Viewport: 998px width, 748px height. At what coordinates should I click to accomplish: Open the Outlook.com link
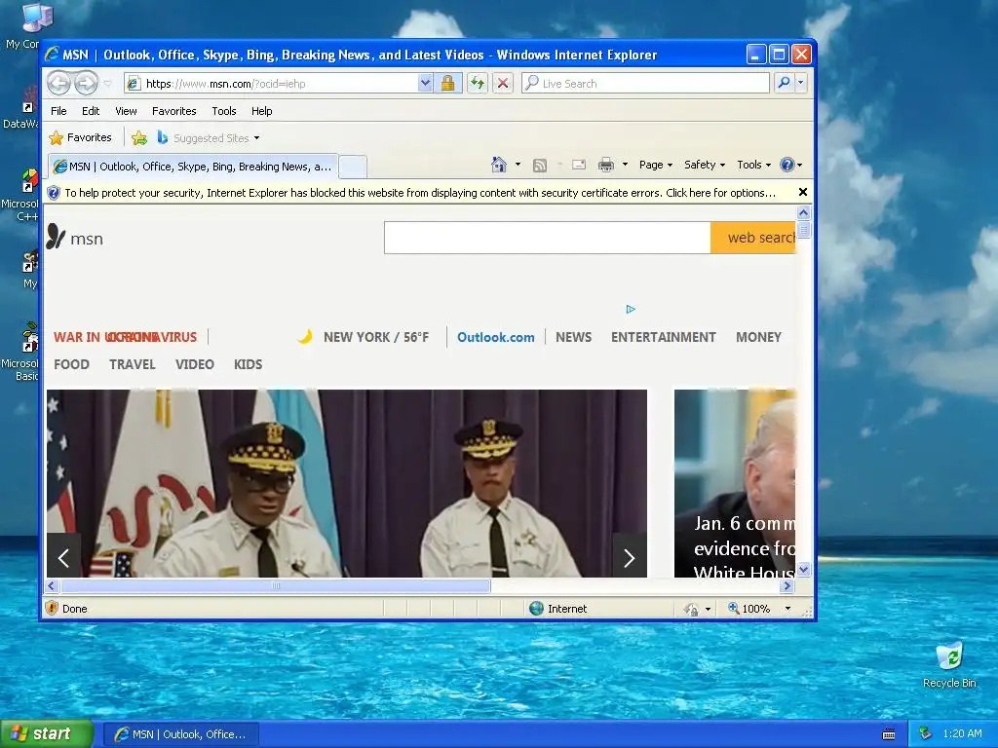click(496, 337)
